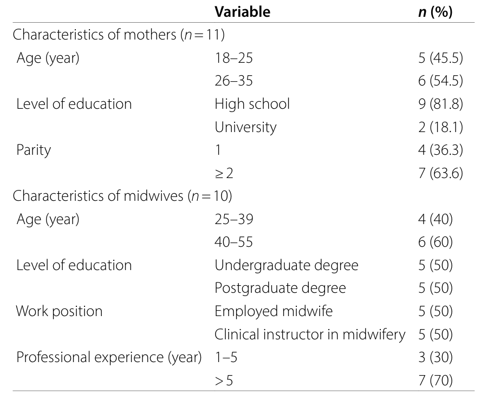Viewport: 487px width, 407px height.
Task: Click the "≥ 2" parity cell
Action: 224,173
